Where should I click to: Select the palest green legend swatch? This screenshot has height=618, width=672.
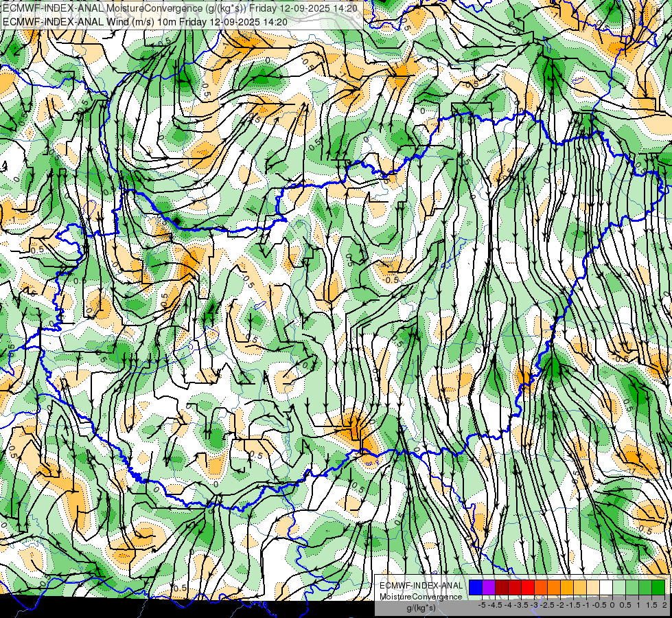coord(619,588)
